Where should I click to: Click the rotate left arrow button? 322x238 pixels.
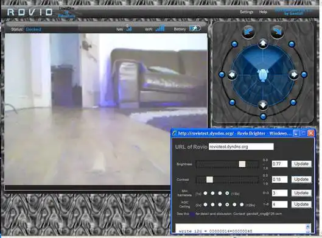(x=249, y=32)
